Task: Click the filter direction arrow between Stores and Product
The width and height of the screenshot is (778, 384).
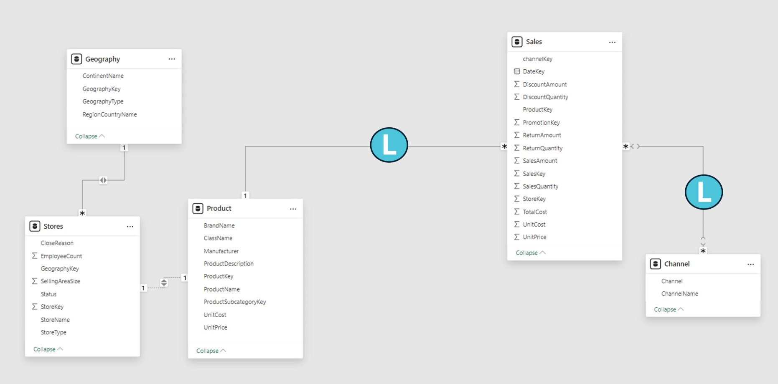Action: tap(164, 283)
